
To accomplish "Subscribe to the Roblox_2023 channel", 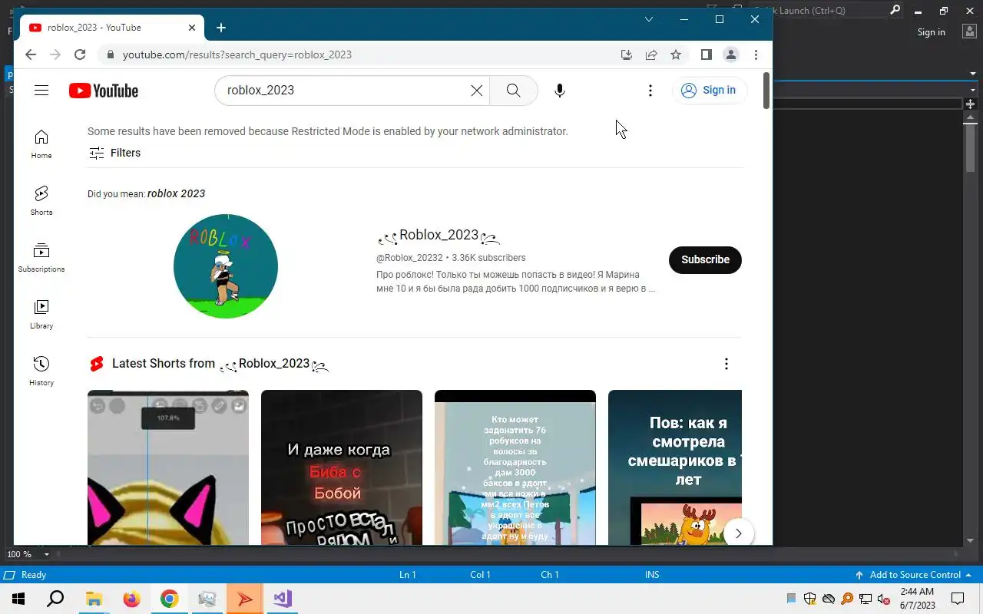I will [705, 259].
